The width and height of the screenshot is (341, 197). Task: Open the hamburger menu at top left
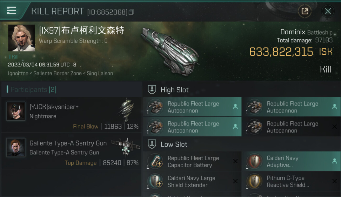(x=12, y=11)
